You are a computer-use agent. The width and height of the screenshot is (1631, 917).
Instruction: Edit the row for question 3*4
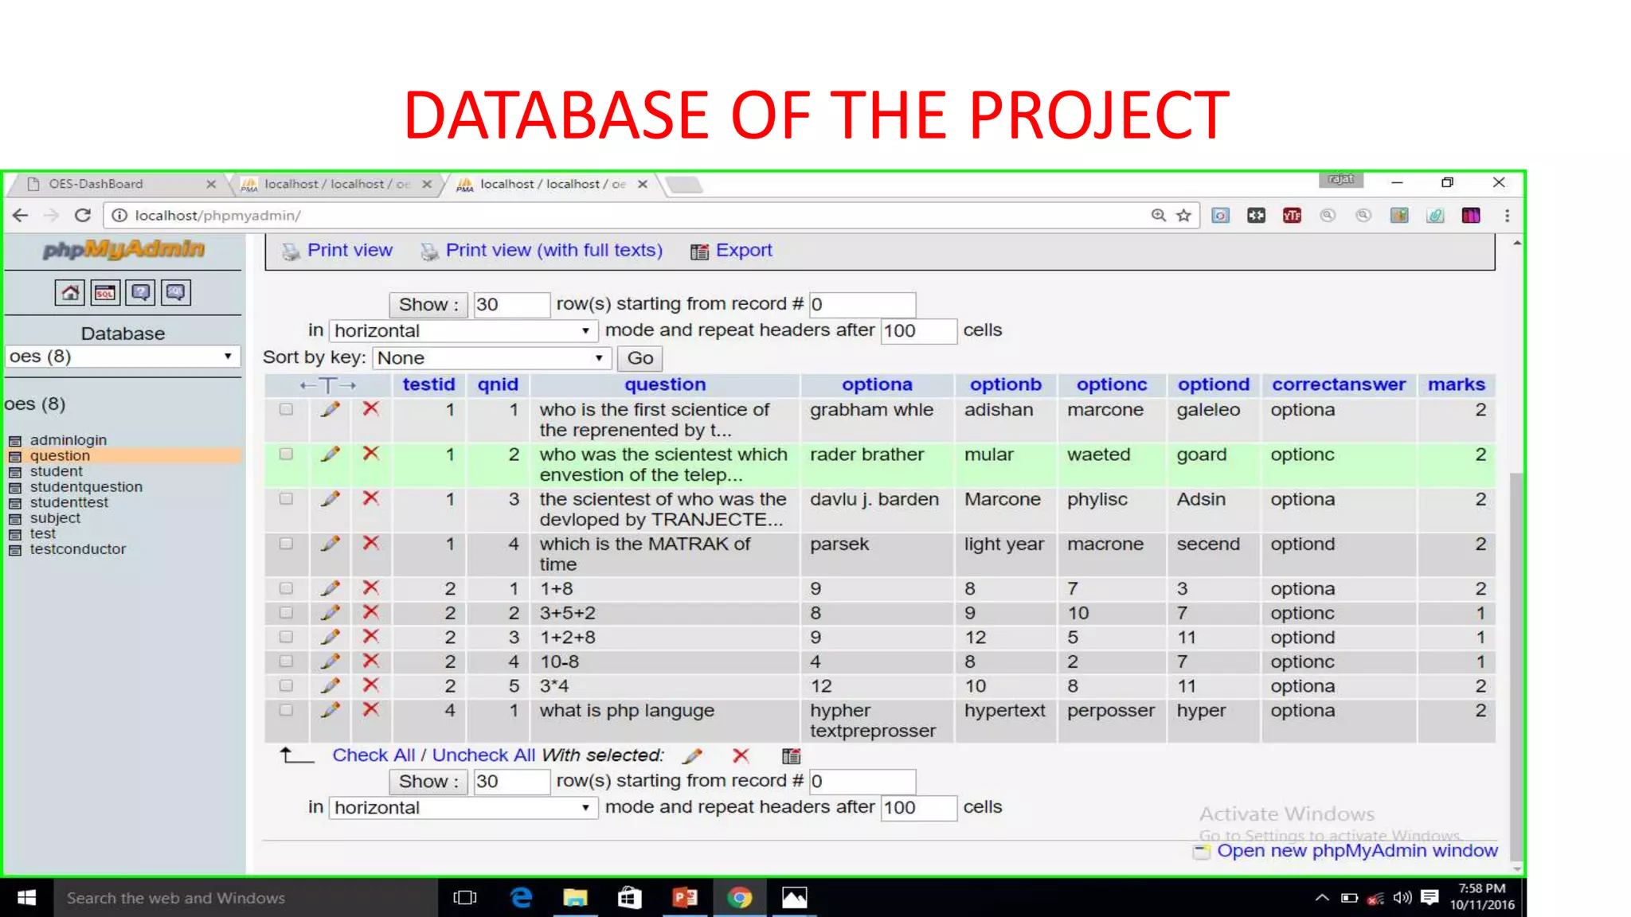330,685
